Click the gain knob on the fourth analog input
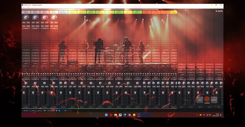Image resolution: width=245 pixels, height=127 pixels. 54,17
